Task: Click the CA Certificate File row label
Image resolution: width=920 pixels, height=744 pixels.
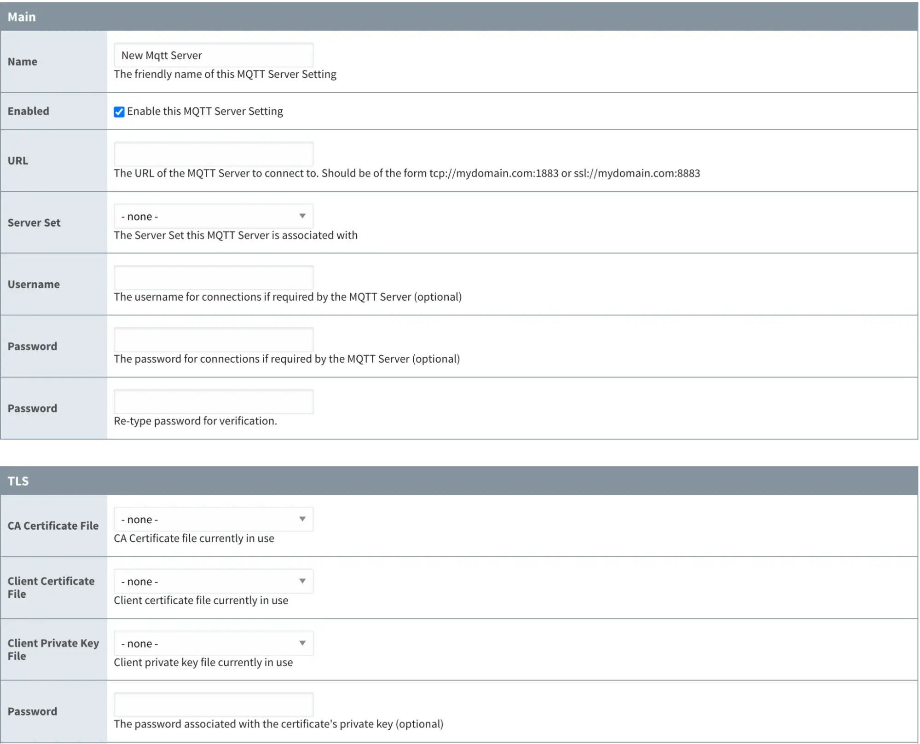Action: click(x=53, y=526)
